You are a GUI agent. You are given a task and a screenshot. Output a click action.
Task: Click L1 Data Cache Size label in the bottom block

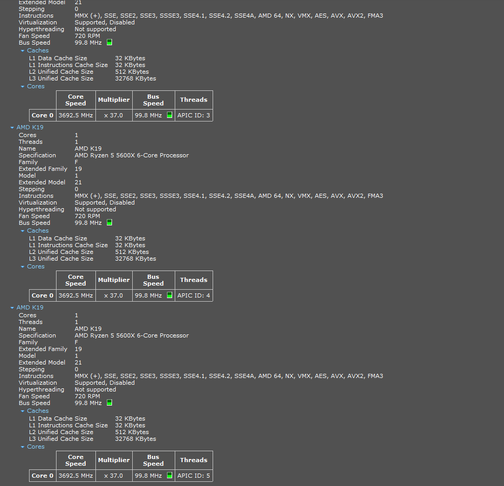(58, 419)
